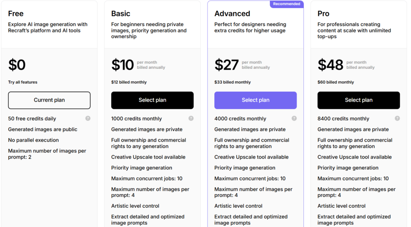Image resolution: width=411 pixels, height=227 pixels.
Task: Click help icon beside 8400 credits monthly
Action: (397, 119)
